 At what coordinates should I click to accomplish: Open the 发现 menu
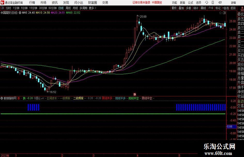pyautogui.click(x=66, y=3)
